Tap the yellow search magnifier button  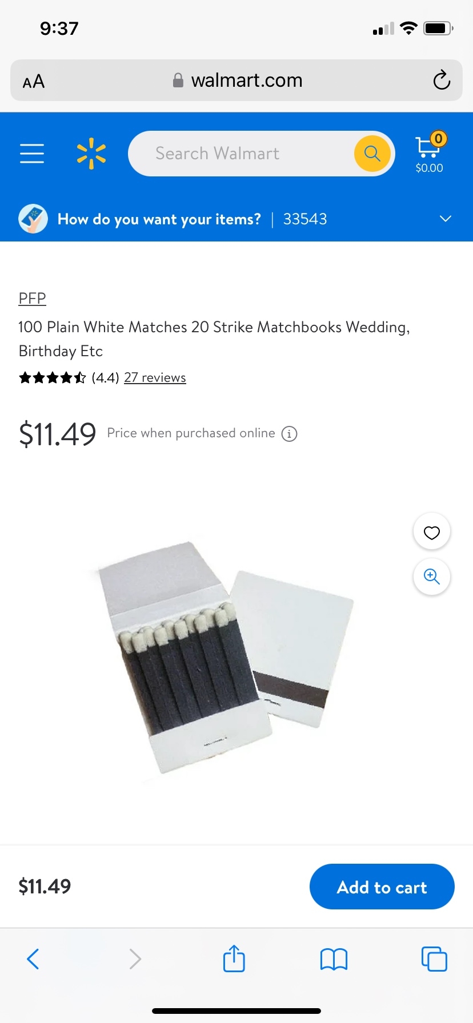[x=372, y=154]
